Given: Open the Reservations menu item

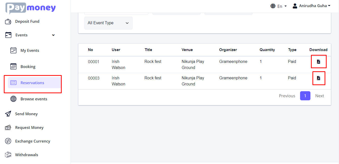Looking at the screenshot, I should click(x=32, y=83).
